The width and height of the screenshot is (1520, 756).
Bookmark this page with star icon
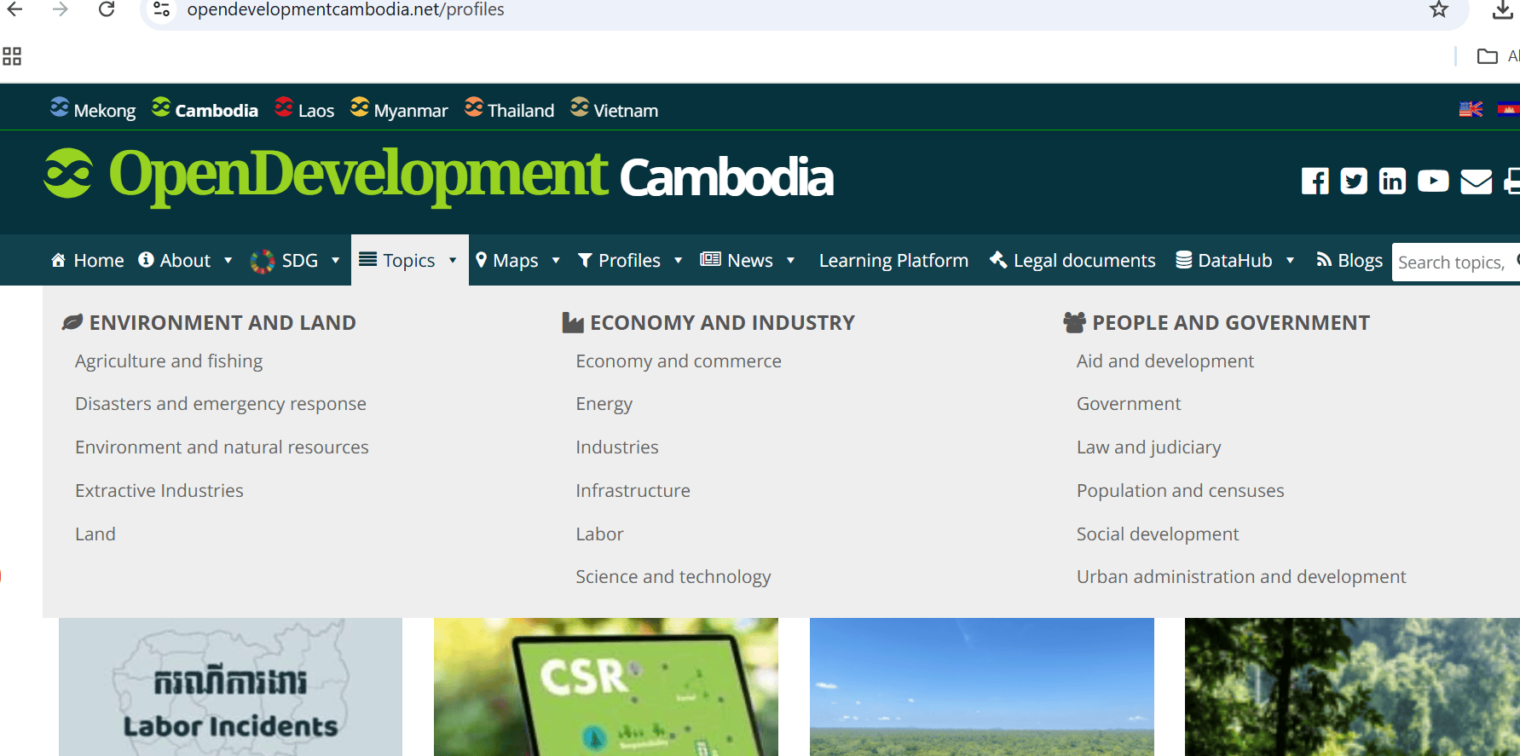point(1439,10)
